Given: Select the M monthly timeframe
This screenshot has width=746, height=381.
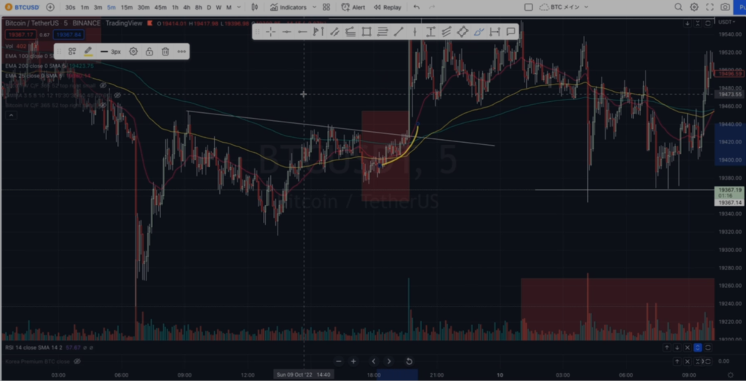Looking at the screenshot, I should point(229,7).
